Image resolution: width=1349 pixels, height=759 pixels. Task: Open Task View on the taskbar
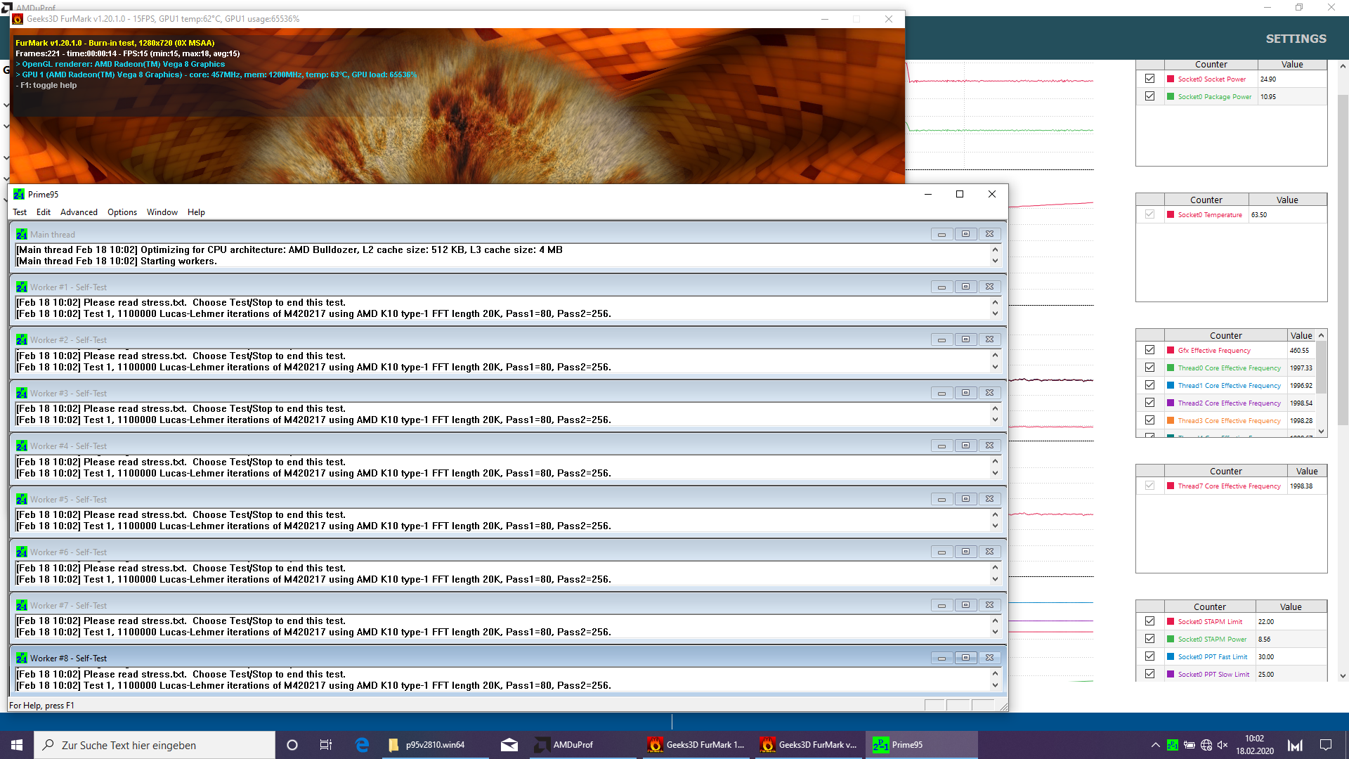tap(325, 745)
